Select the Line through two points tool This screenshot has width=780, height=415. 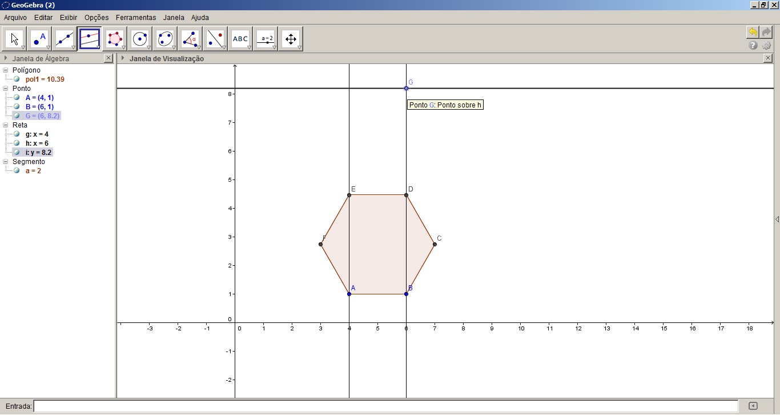pos(65,39)
